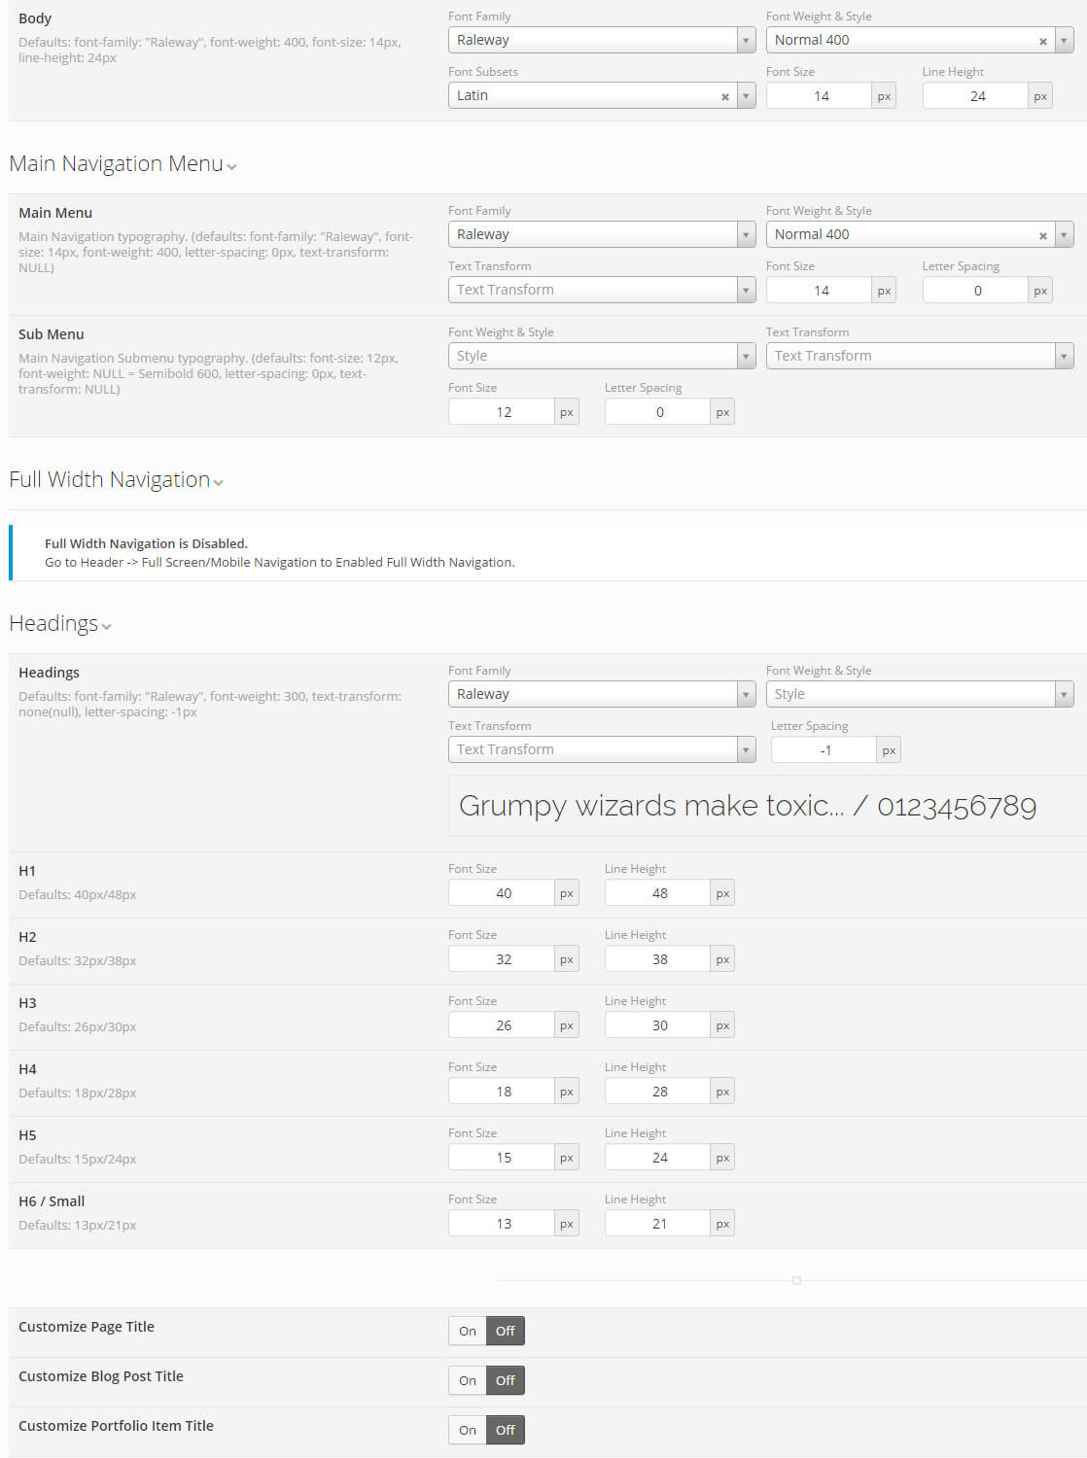Collapse the Headings section chevron

(106, 626)
